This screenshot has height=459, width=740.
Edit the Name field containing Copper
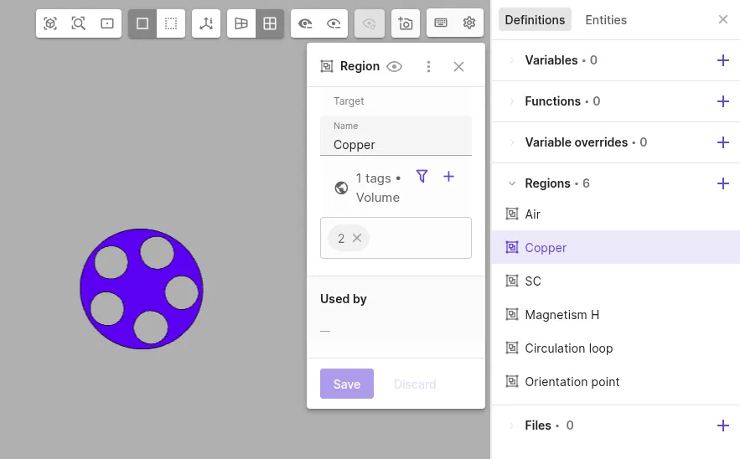396,136
